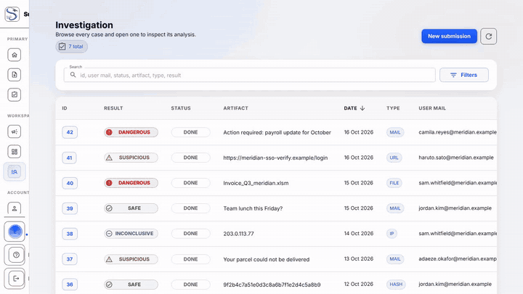Click artifact Invoice_Q3_meridian.xlsm
The image size is (523, 294).
256,183
